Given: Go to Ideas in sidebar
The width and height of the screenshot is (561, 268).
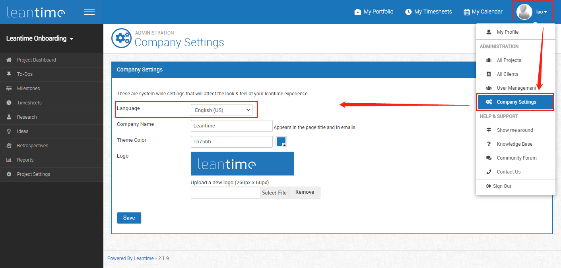Looking at the screenshot, I should [x=52, y=131].
